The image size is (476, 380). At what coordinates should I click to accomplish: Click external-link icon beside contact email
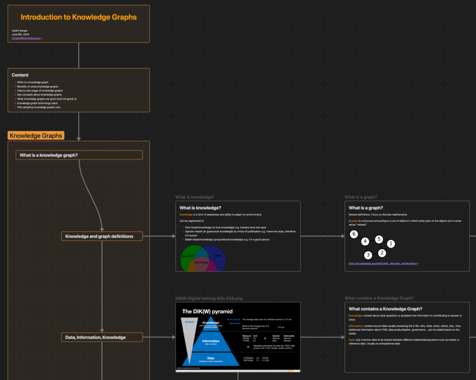pos(41,38)
